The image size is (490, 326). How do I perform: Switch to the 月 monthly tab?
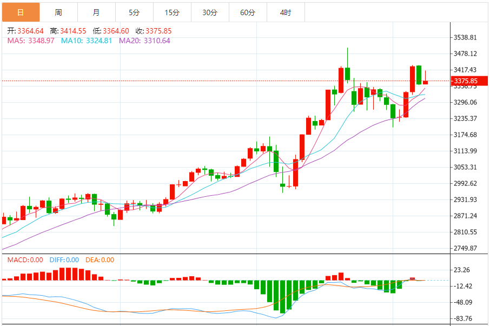pyautogui.click(x=96, y=12)
